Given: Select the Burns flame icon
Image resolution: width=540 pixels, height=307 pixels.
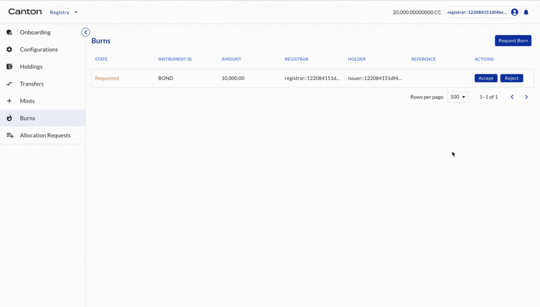Looking at the screenshot, I should [9, 118].
